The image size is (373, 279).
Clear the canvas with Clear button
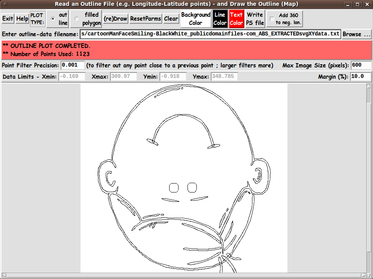point(171,19)
